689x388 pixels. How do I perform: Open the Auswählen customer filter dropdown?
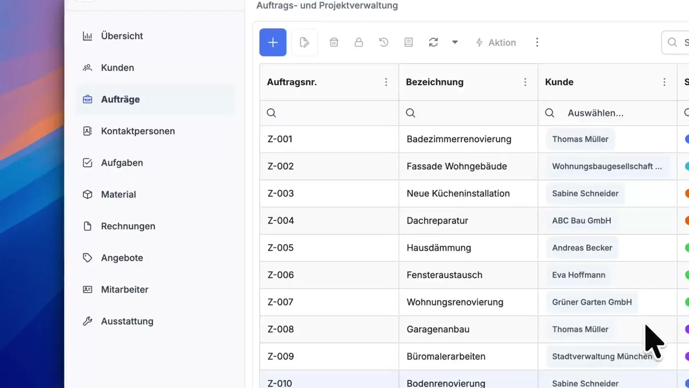click(595, 113)
